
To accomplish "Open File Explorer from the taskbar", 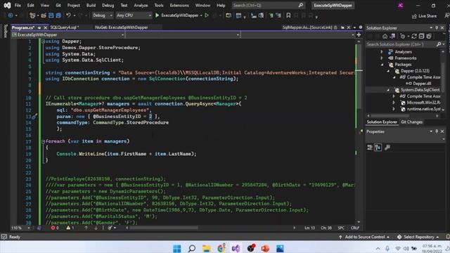I will [206, 248].
